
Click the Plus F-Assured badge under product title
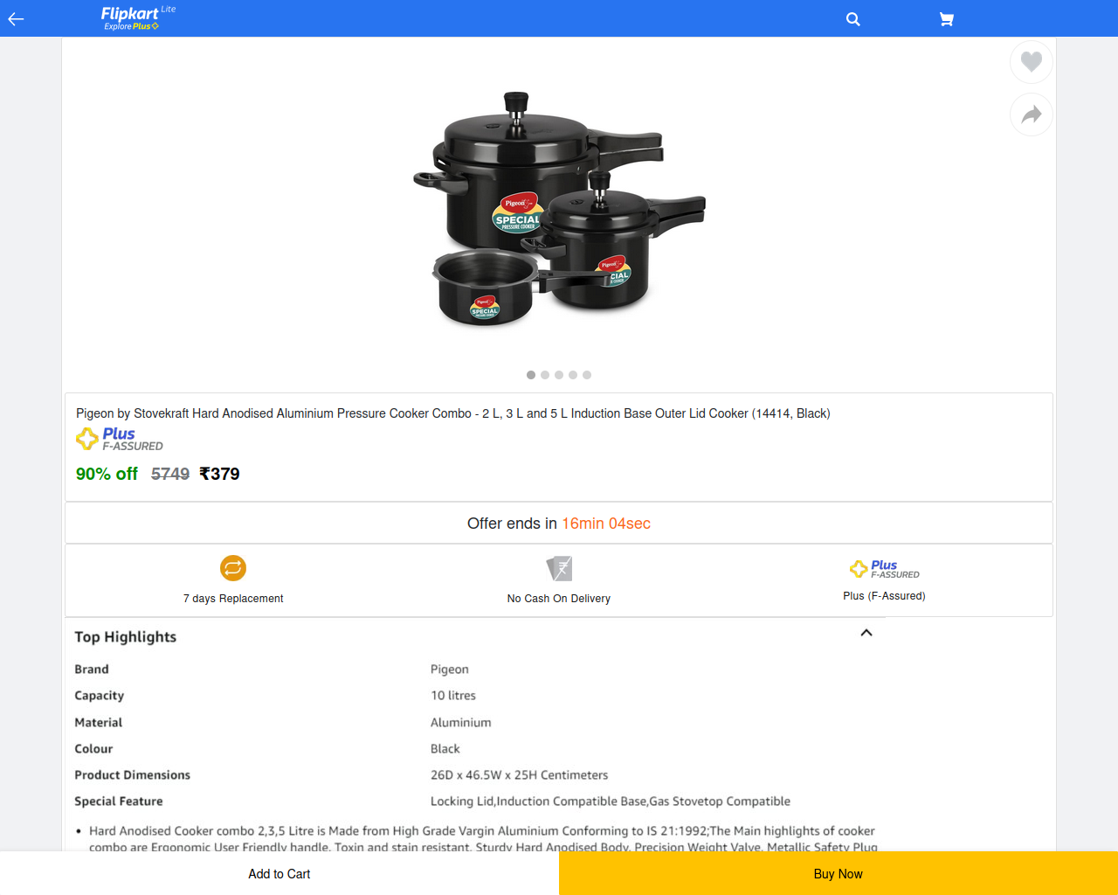tap(120, 439)
